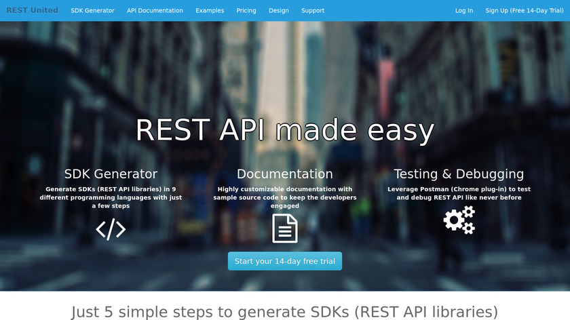Select Design in the top navigation
Screen dimensions: 570x320
(x=278, y=11)
